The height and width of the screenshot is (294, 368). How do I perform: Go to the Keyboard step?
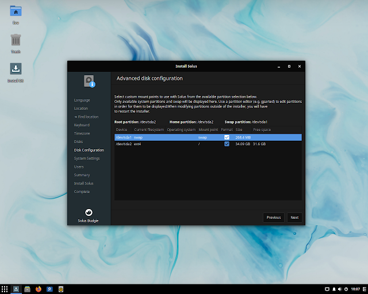click(x=82, y=125)
